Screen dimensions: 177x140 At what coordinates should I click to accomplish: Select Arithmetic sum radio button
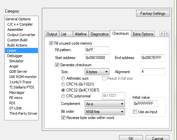click(x=63, y=78)
